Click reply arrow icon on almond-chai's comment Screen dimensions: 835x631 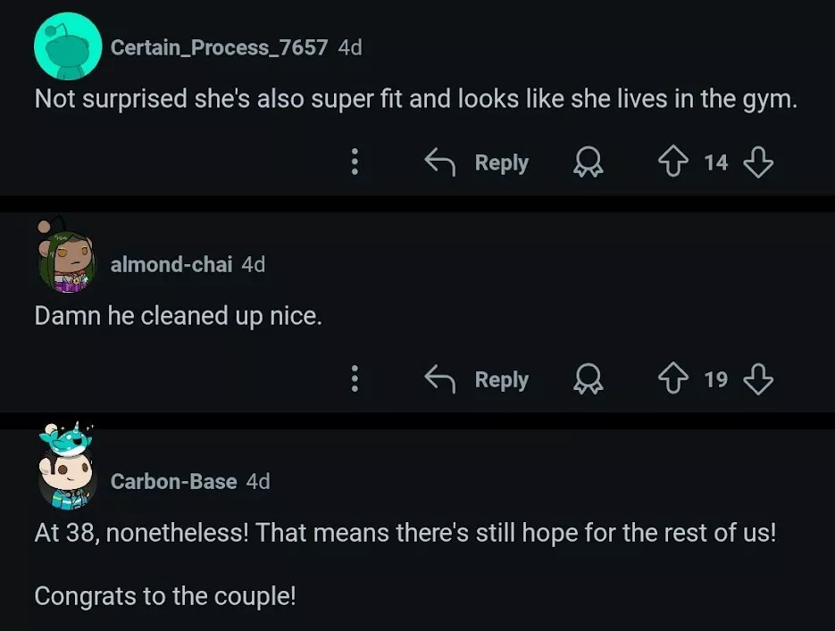(x=438, y=380)
